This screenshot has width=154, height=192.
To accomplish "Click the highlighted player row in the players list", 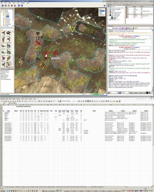I will (139, 14).
